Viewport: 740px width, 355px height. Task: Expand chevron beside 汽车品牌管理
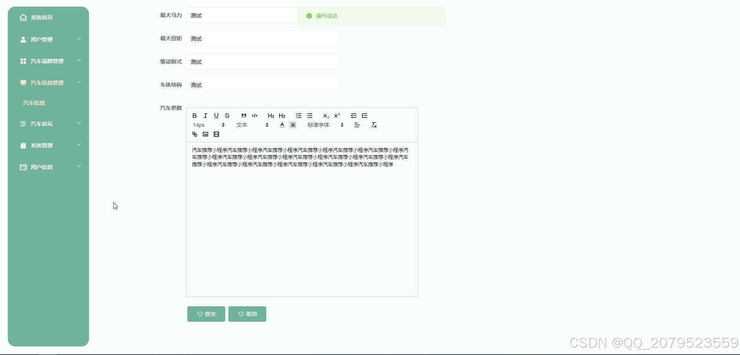pos(79,60)
